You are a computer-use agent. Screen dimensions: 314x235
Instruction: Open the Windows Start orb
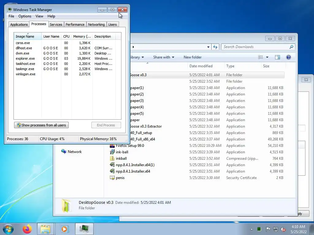(8, 229)
